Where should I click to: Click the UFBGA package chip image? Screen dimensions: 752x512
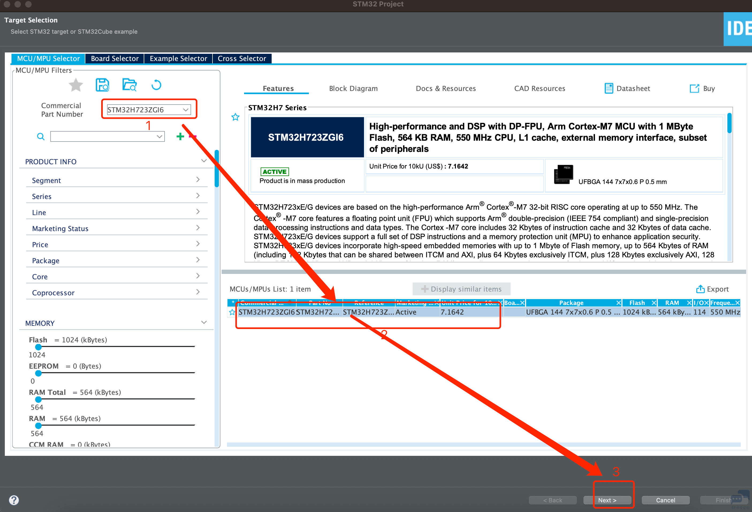click(x=563, y=174)
